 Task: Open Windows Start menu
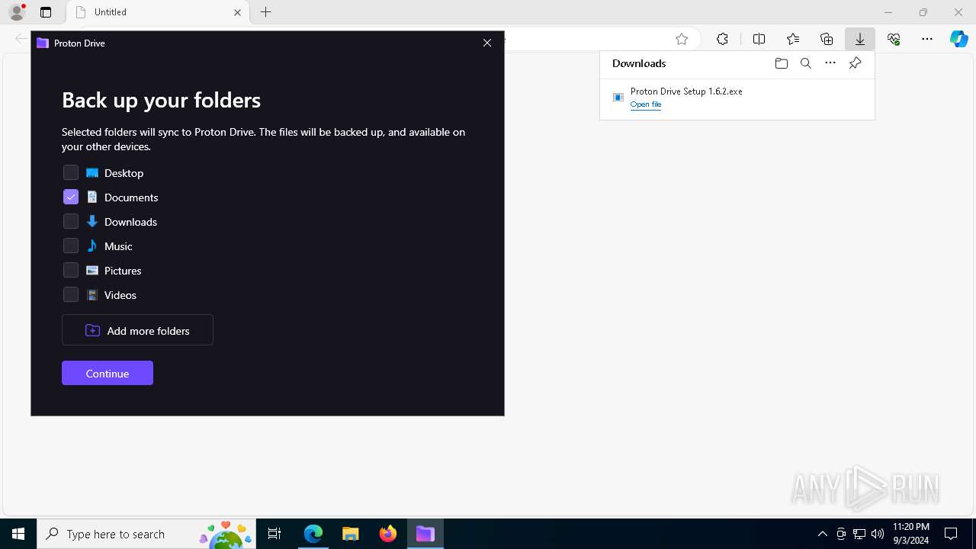(18, 534)
